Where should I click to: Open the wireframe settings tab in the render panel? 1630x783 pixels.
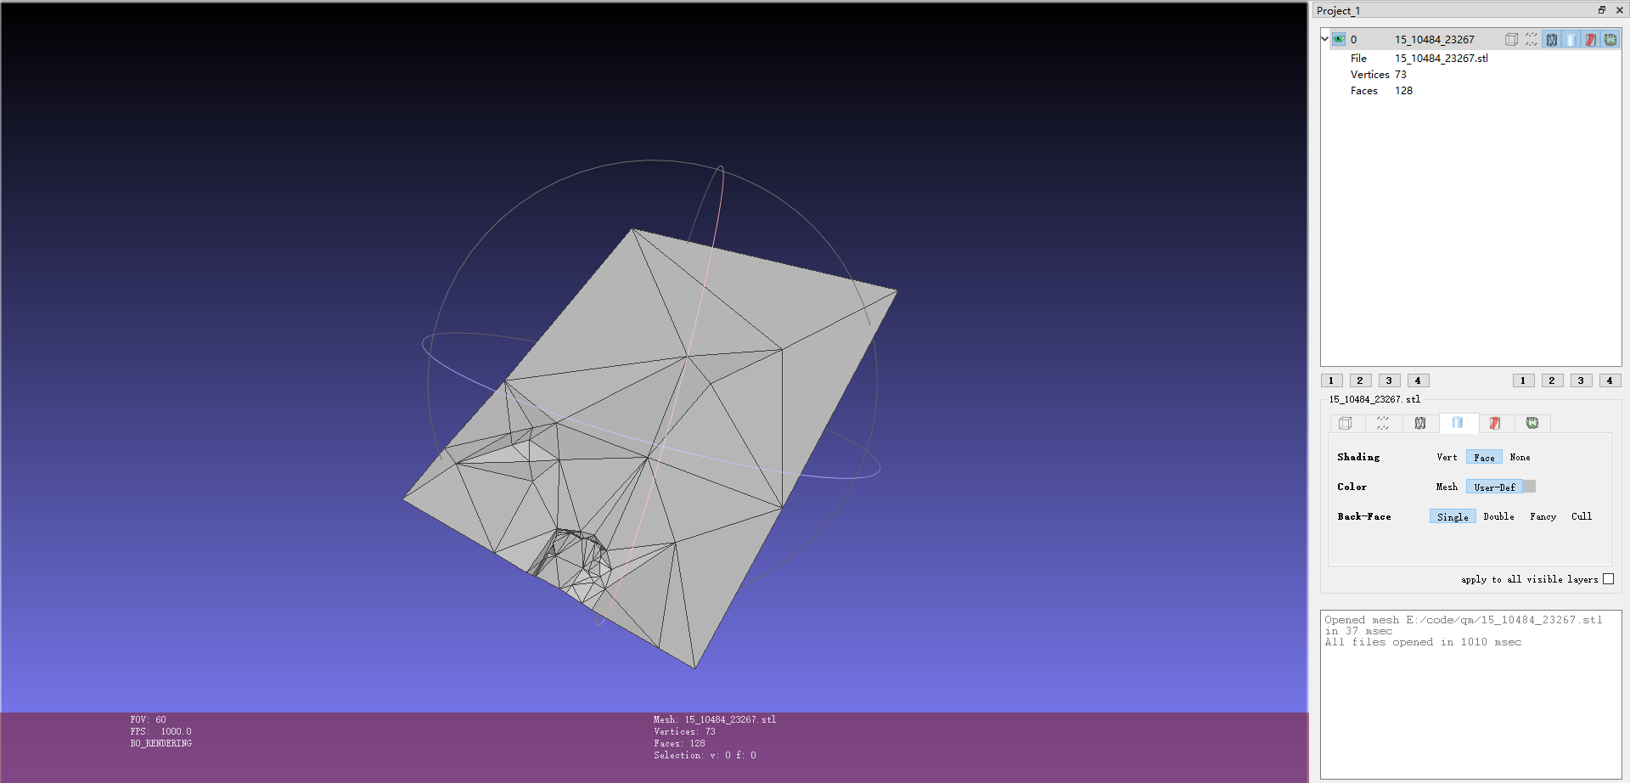[x=1420, y=423]
